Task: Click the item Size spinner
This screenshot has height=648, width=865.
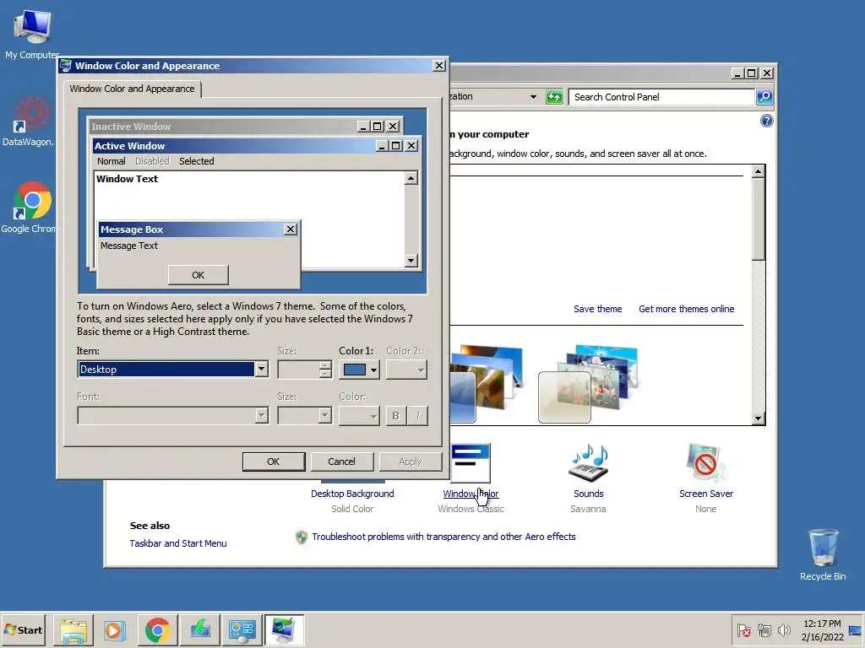Action: [x=304, y=370]
